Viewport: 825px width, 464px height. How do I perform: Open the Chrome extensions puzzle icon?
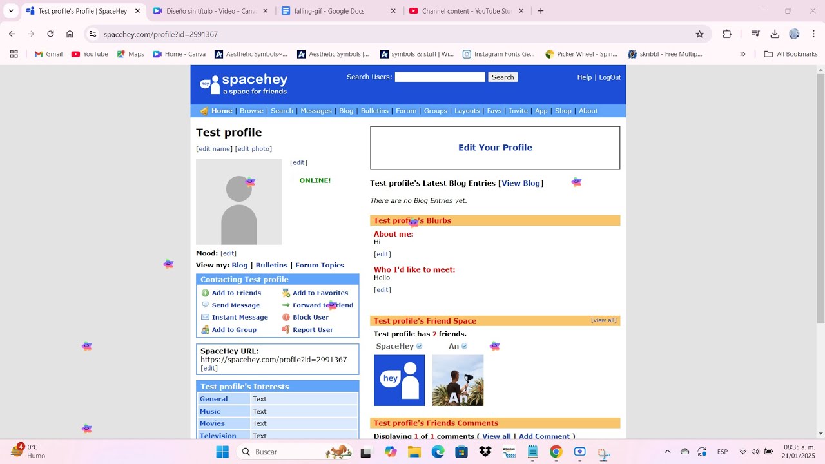coord(727,34)
